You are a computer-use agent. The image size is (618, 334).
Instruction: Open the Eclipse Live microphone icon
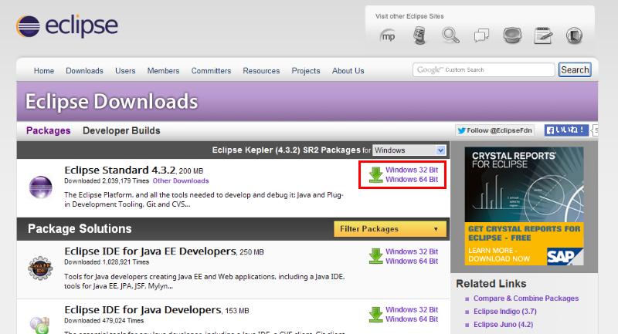tap(419, 35)
